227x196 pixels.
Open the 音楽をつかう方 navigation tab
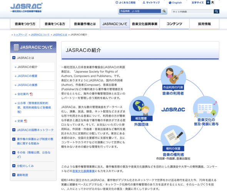[25, 24]
